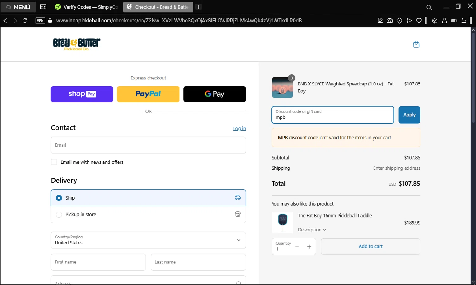Increase quantity with the plus button
The width and height of the screenshot is (476, 285).
309,247
